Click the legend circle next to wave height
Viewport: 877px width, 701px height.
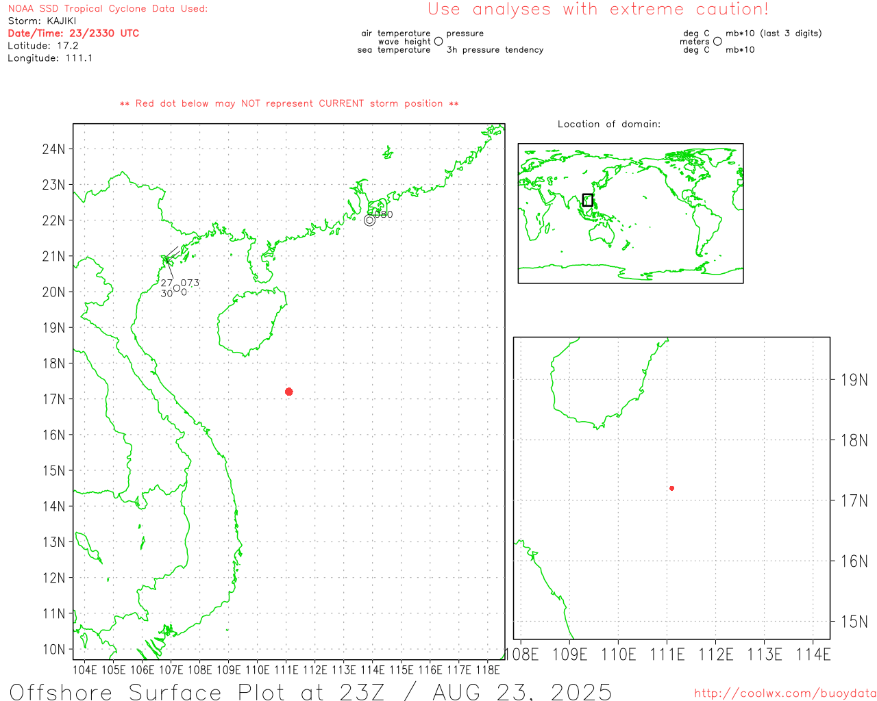pyautogui.click(x=438, y=42)
